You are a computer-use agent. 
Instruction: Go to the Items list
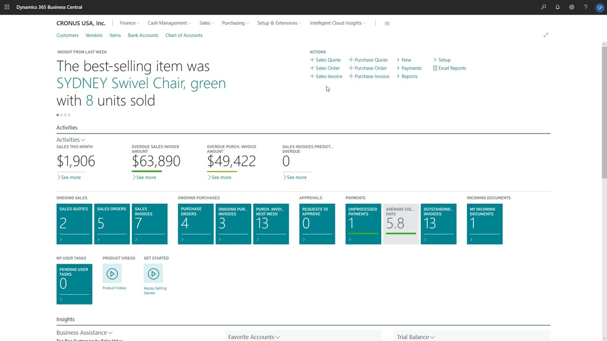tap(115, 36)
